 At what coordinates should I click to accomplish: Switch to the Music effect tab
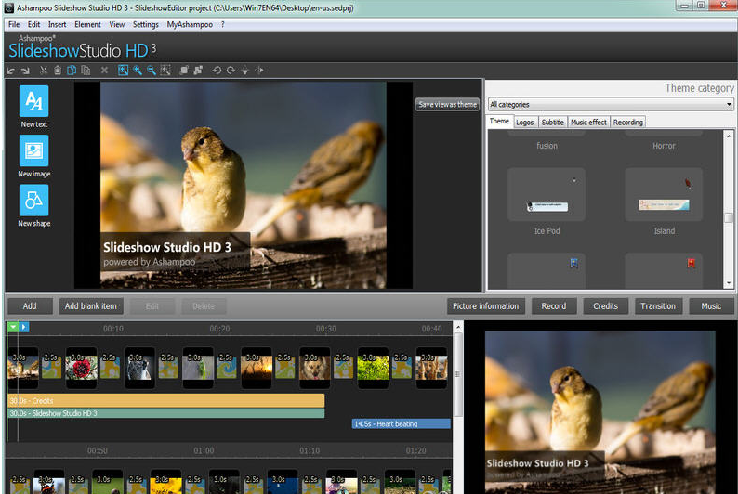588,123
